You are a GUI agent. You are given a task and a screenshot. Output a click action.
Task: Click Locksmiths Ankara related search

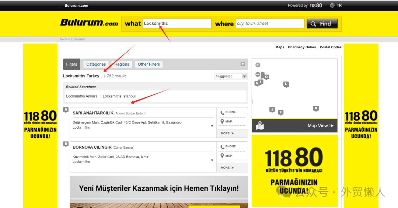pos(82,96)
